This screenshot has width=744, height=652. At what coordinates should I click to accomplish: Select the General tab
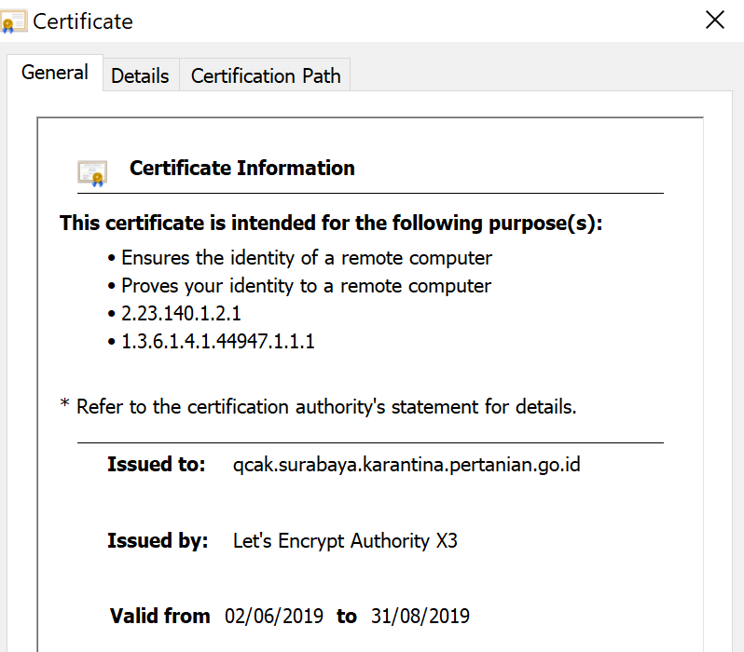tap(55, 73)
